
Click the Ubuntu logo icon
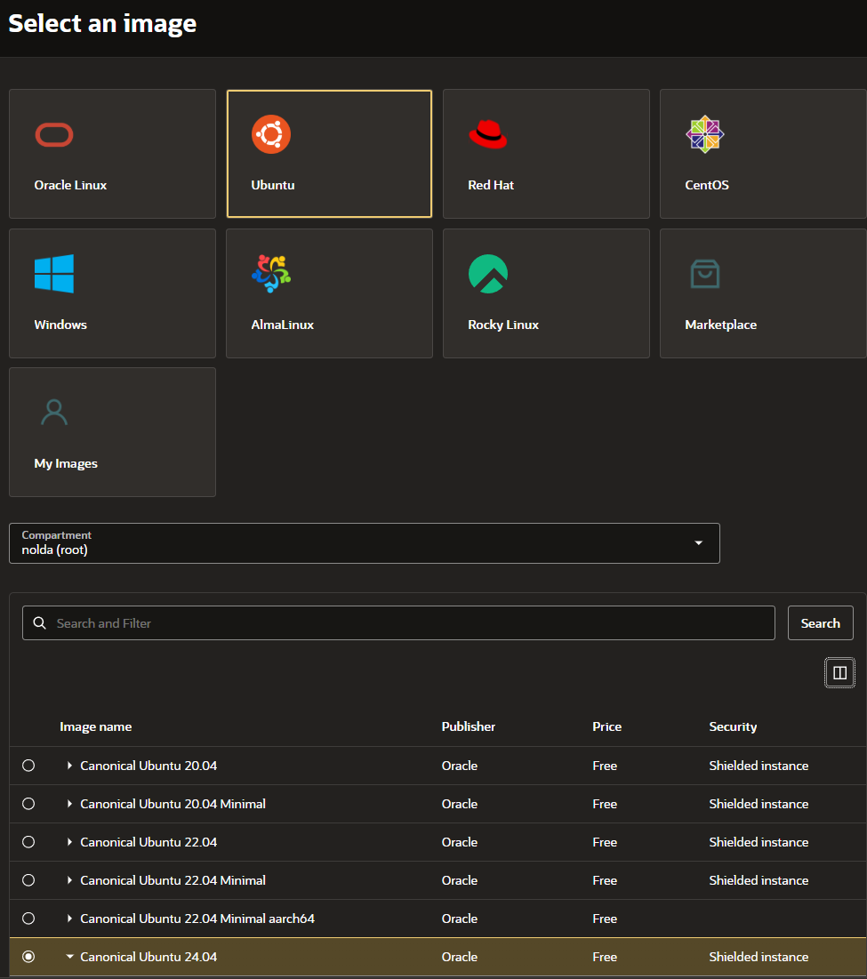[271, 134]
